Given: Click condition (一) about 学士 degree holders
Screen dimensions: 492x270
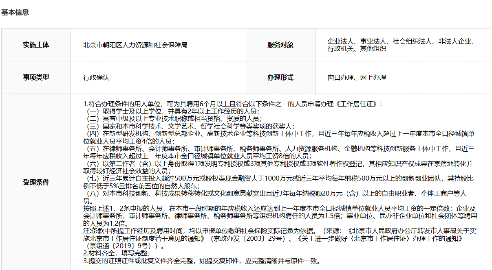Looking at the screenshot, I should 171,111.
